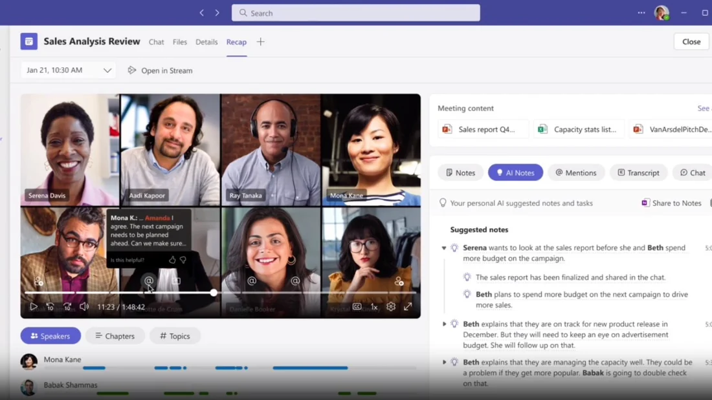712x400 pixels.
Task: Click the person-joined marker near video end
Action: (x=399, y=280)
